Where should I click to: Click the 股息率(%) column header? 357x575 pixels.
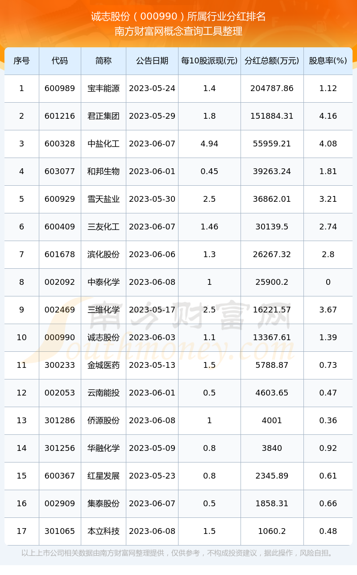click(328, 61)
